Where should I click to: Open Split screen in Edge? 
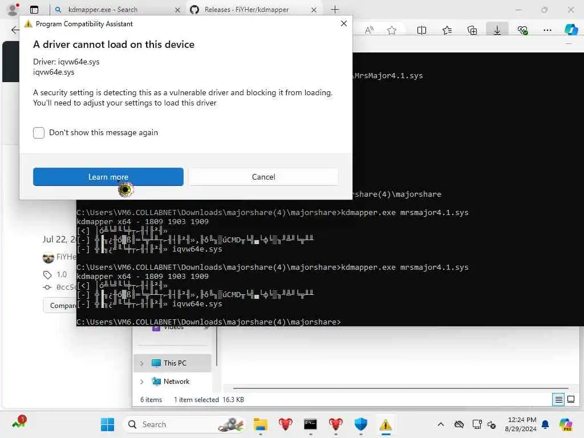pos(421,30)
